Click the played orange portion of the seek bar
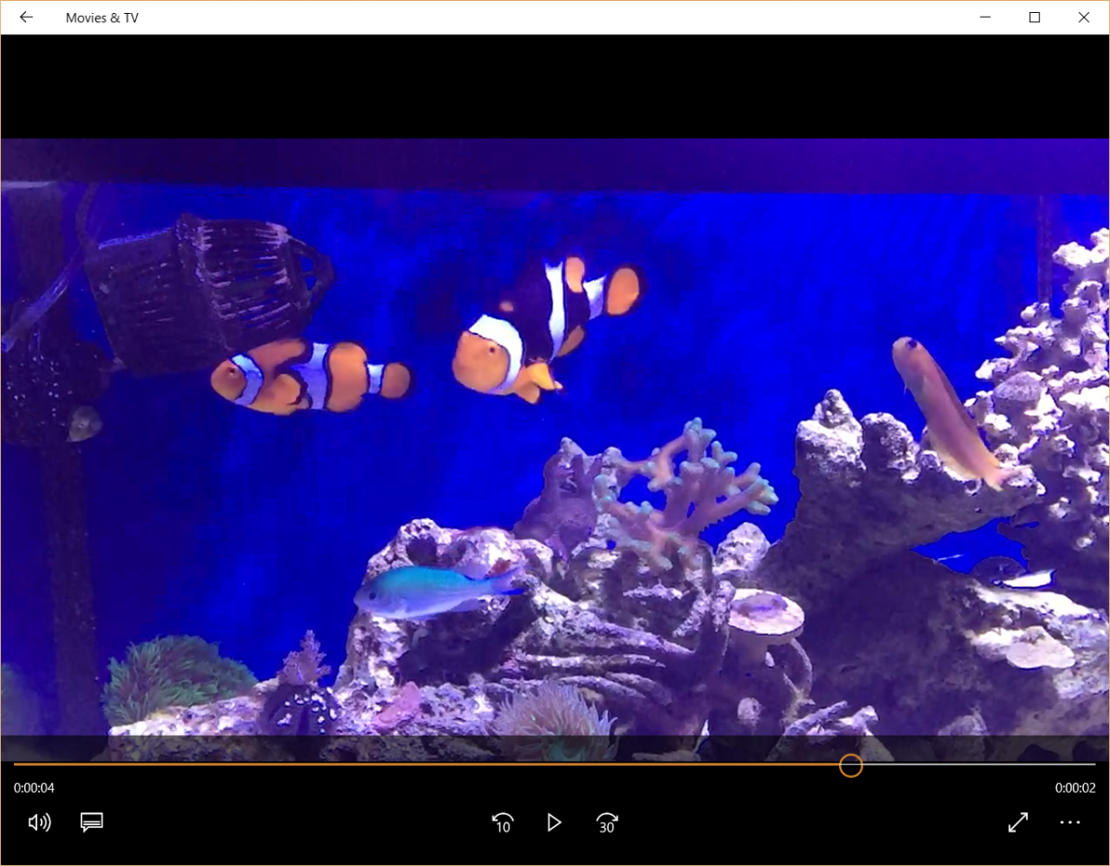Image resolution: width=1110 pixels, height=866 pixels. [x=426, y=765]
